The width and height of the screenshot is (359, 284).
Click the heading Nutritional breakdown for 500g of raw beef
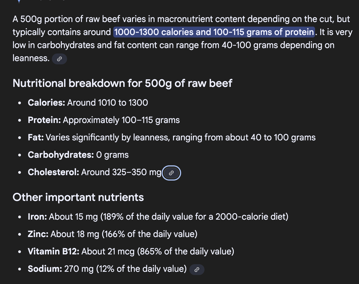pos(122,83)
